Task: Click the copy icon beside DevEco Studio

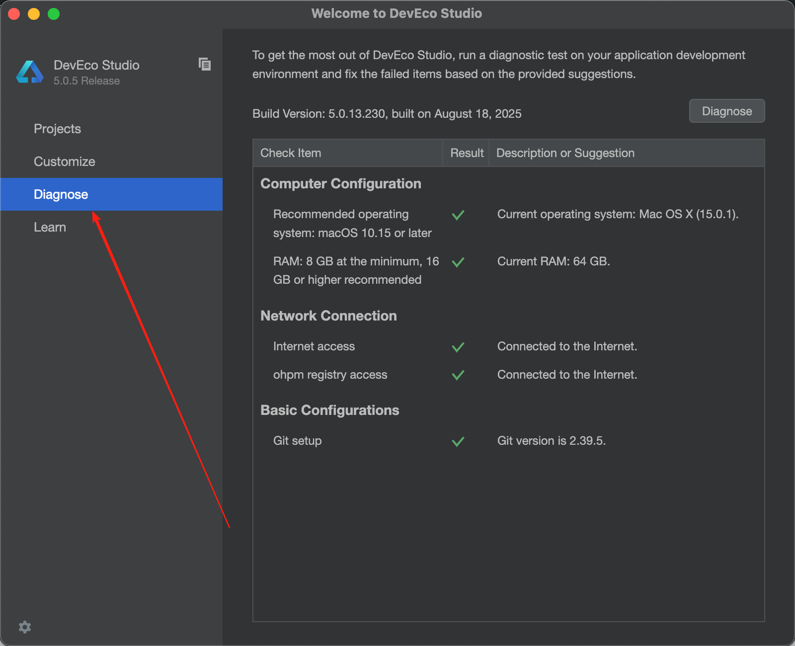Action: [x=205, y=64]
